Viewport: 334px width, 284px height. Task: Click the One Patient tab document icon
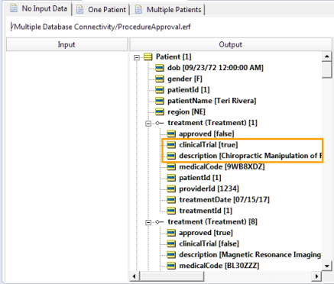(80, 10)
